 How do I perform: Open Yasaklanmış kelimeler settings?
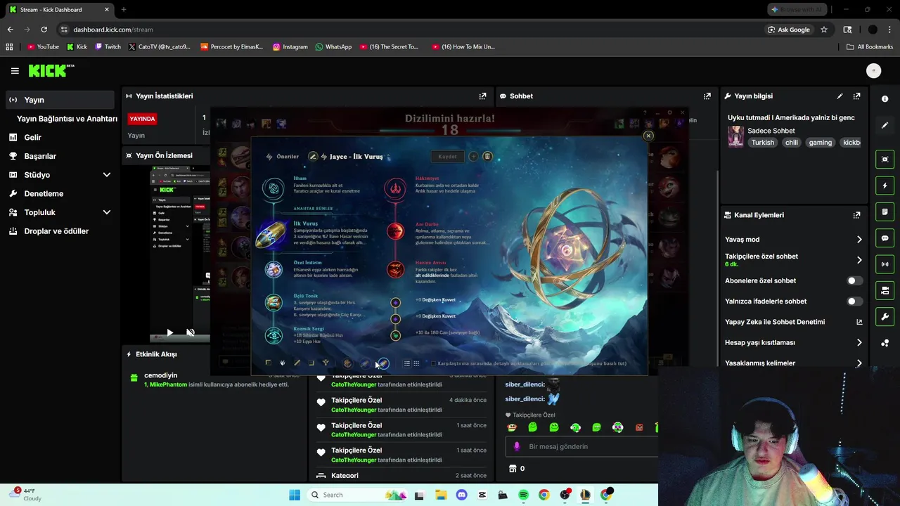point(794,363)
